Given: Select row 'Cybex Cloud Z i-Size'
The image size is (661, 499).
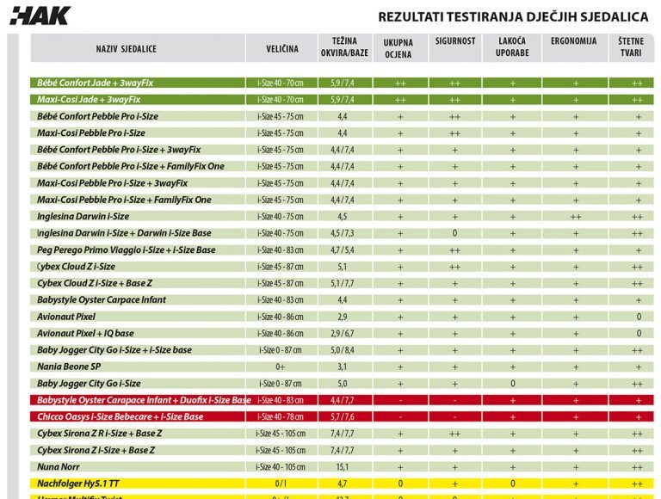Looking at the screenshot, I should pyautogui.click(x=342, y=267).
